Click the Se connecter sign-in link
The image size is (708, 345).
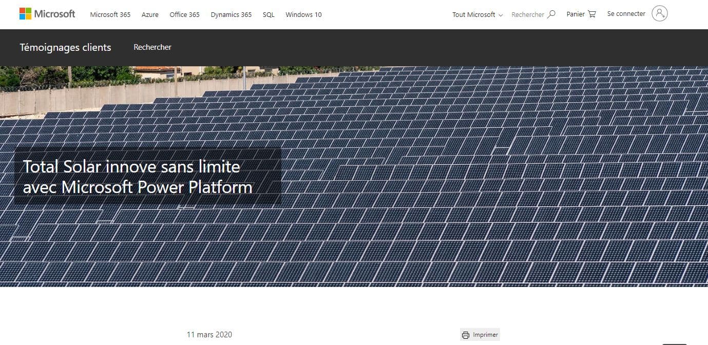626,14
